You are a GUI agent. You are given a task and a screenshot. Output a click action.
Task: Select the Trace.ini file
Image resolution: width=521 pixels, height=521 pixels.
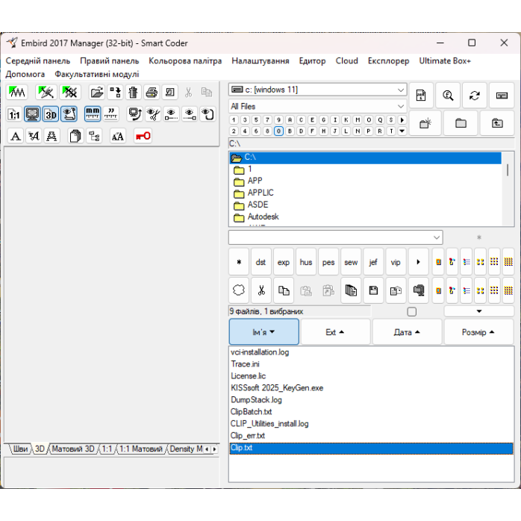point(246,364)
